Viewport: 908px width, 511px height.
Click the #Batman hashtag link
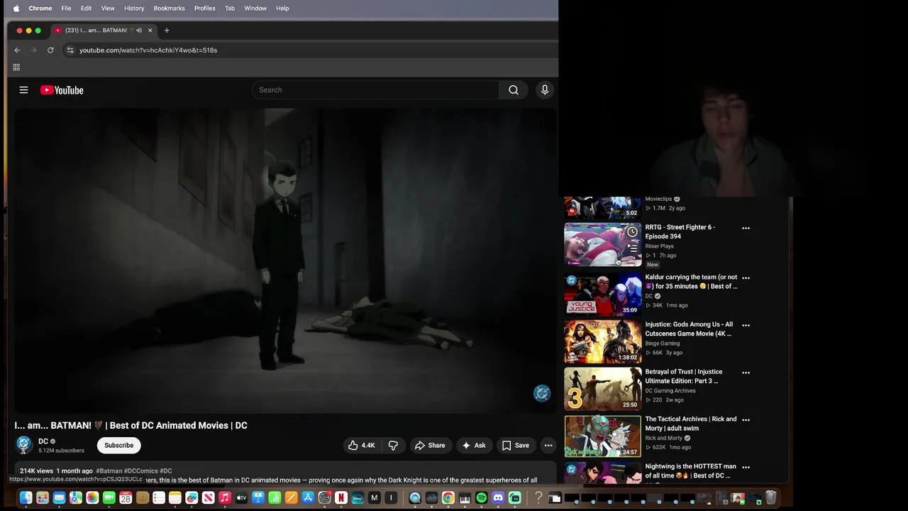point(109,471)
